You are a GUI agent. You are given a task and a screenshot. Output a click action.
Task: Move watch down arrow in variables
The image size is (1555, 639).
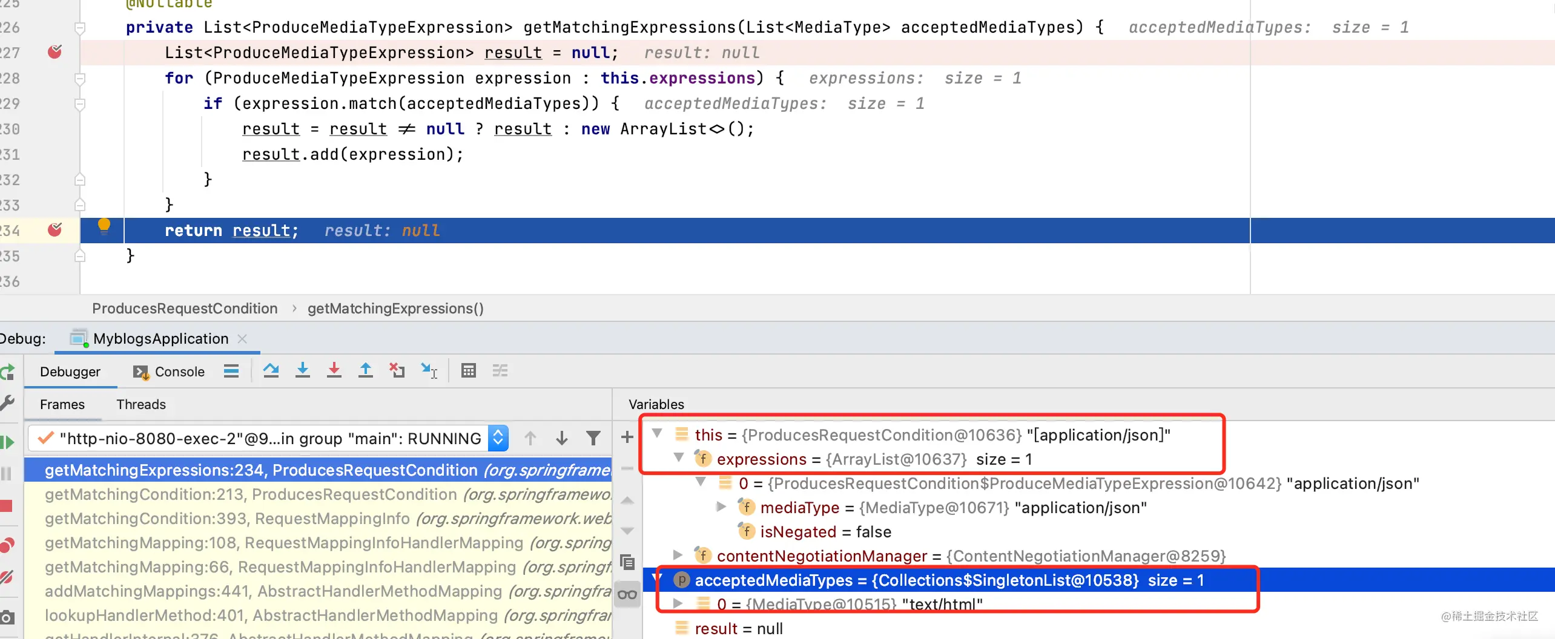coord(627,531)
